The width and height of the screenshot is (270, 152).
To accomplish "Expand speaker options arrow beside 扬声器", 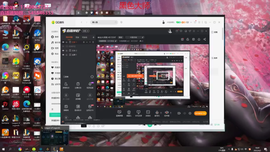I will tap(171, 113).
